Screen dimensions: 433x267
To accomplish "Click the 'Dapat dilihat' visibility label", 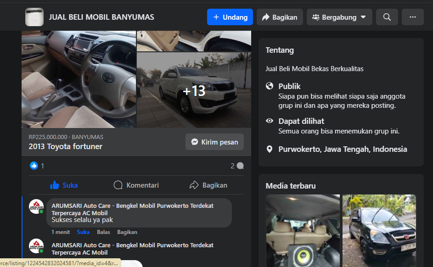I will point(301,121).
